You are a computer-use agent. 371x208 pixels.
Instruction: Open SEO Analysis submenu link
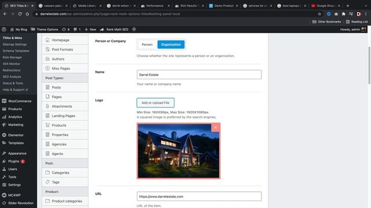[12, 77]
